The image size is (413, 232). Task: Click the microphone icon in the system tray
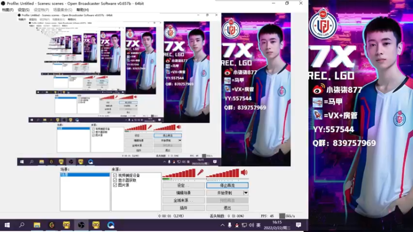[x=230, y=225]
